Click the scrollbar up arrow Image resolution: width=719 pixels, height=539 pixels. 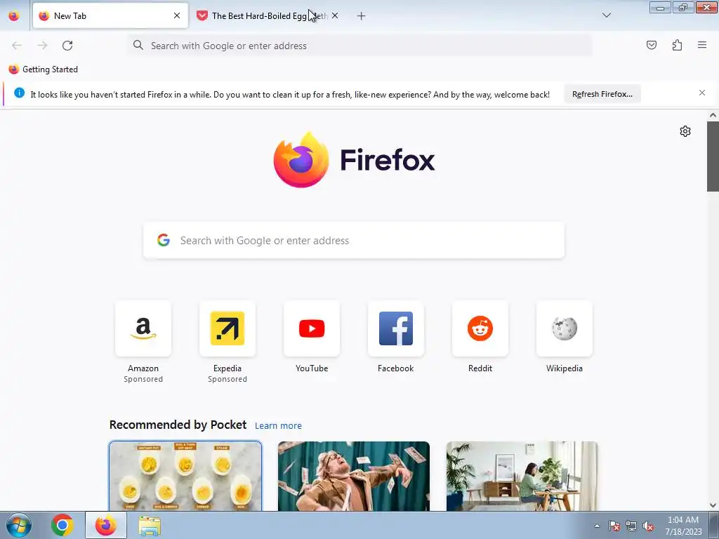click(713, 115)
